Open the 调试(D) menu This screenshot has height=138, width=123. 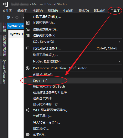(x=84, y=11)
